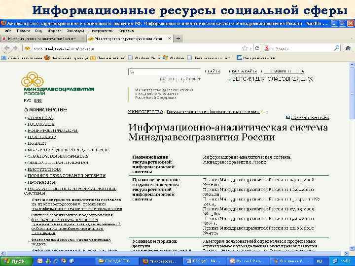355x266 pixels.
Task: Open the fourth Quick Launch icon in the taskbar
Action: [x=64, y=261]
